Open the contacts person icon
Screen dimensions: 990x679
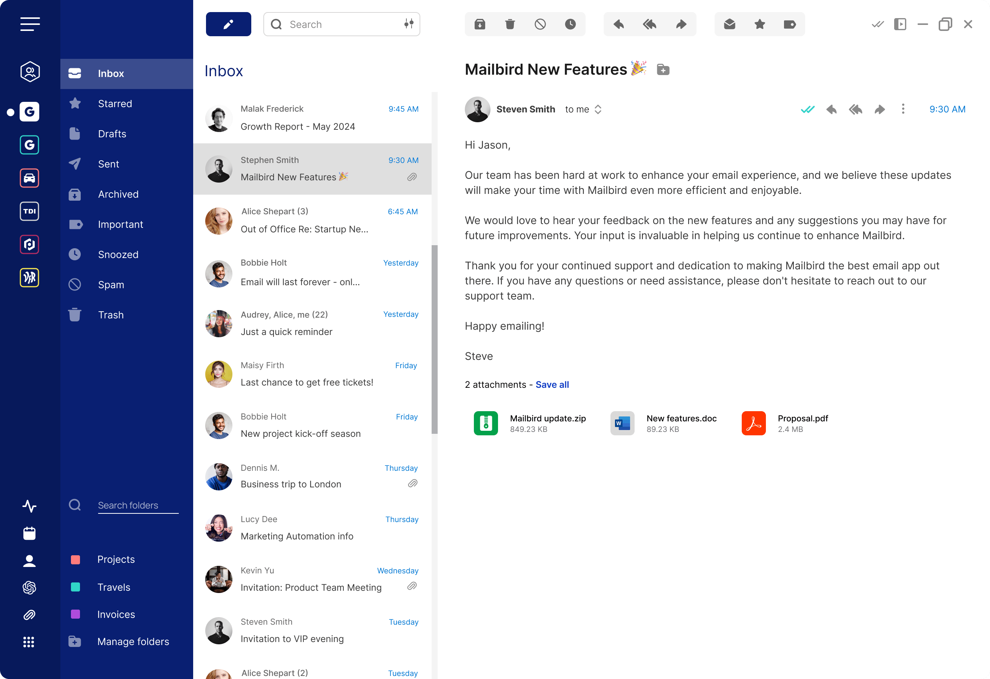coord(29,561)
